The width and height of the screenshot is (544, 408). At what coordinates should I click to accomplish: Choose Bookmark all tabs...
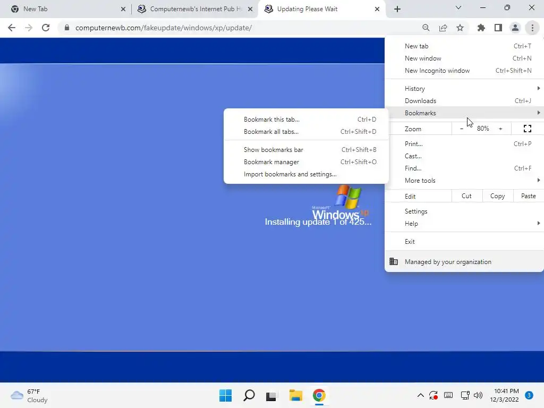point(306,132)
